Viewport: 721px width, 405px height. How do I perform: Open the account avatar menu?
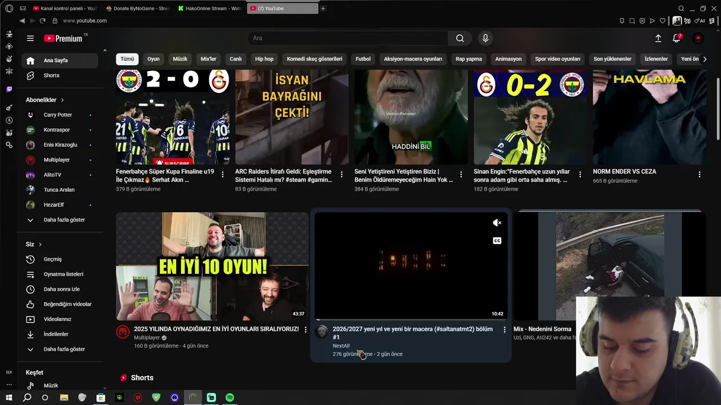698,38
